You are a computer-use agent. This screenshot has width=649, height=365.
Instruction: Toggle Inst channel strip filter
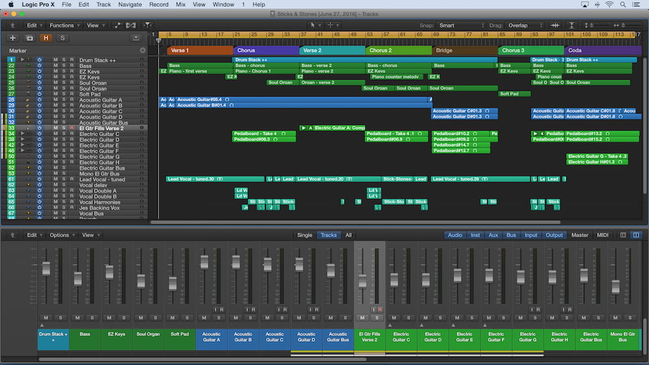point(475,235)
